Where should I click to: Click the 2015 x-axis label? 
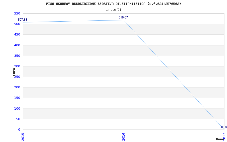click(x=23, y=137)
